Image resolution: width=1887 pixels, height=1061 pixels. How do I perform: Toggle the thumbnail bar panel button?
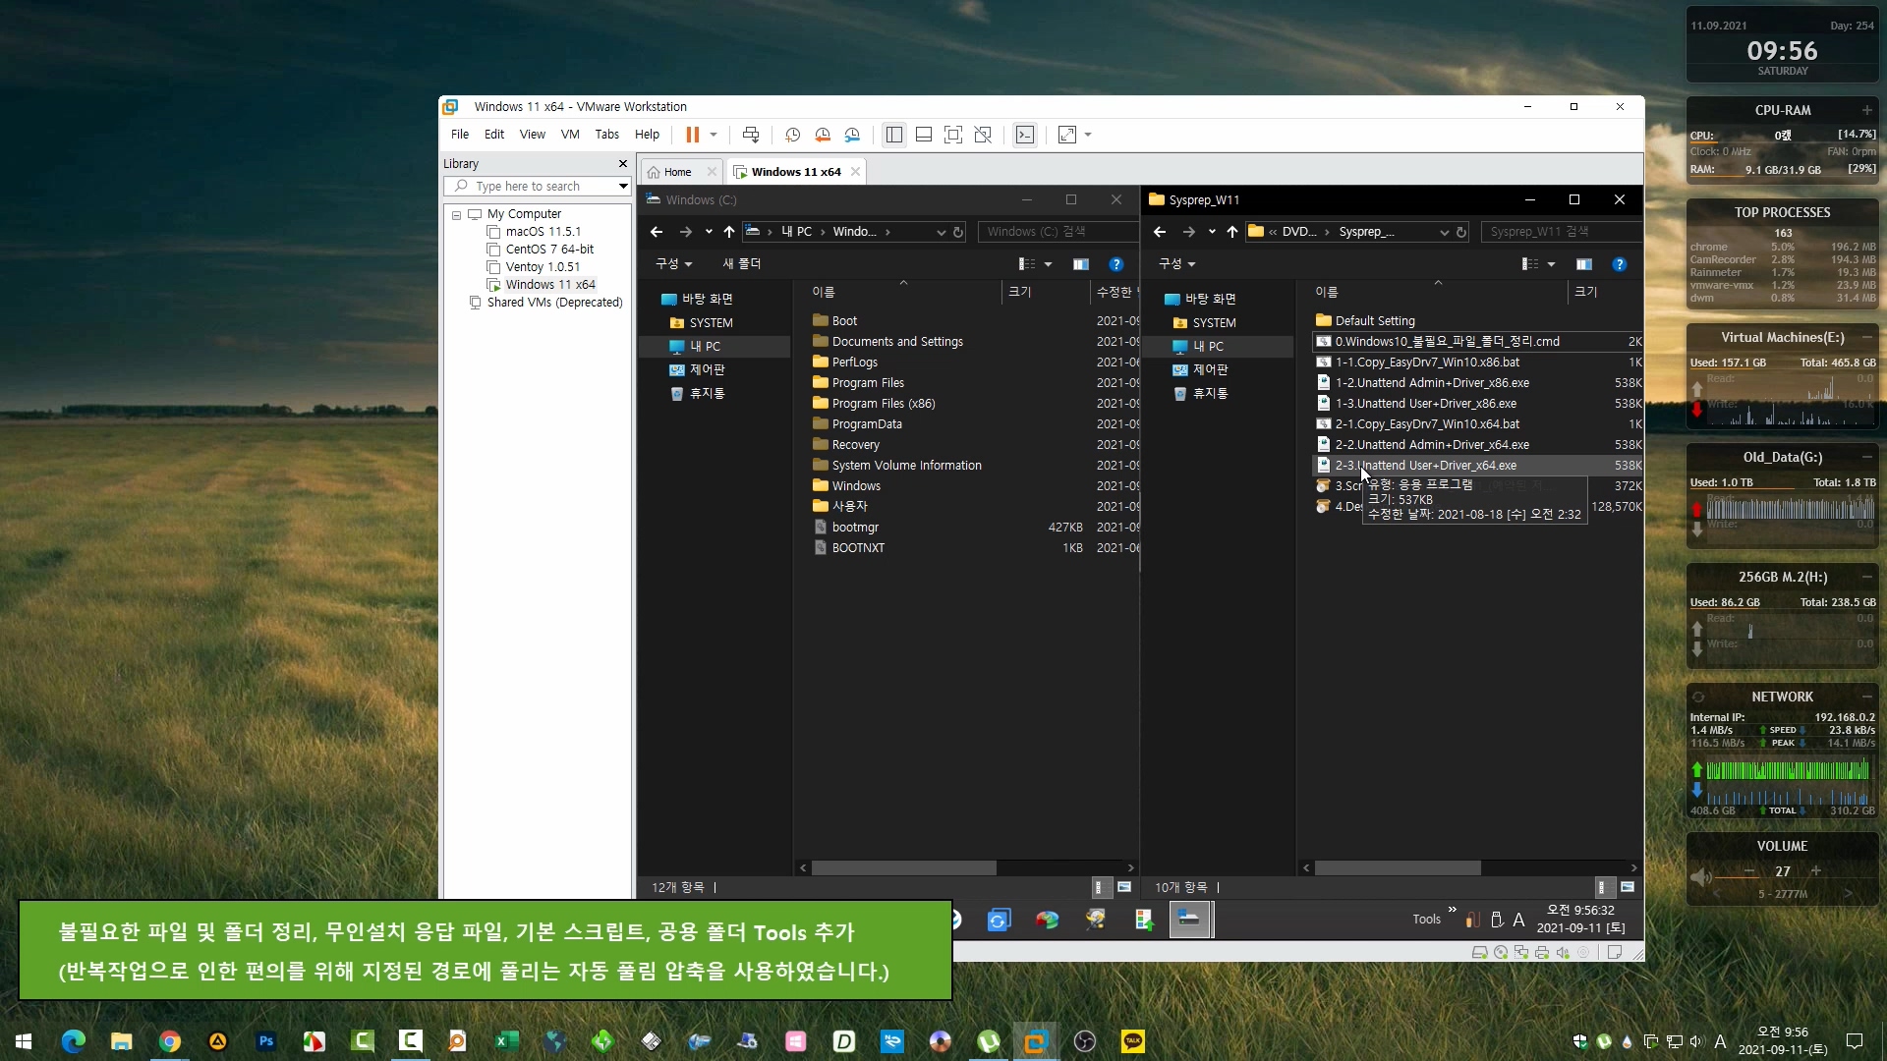point(923,135)
